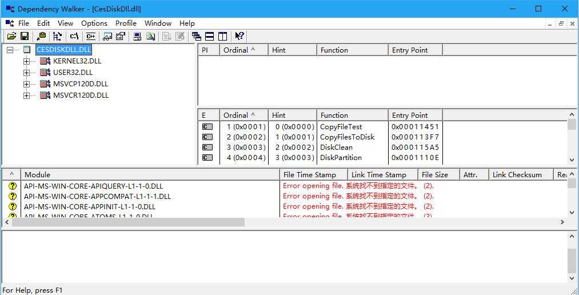Screen dimensions: 579x295
Task: Click Tile Horizontally windows icon
Action: pos(209,36)
